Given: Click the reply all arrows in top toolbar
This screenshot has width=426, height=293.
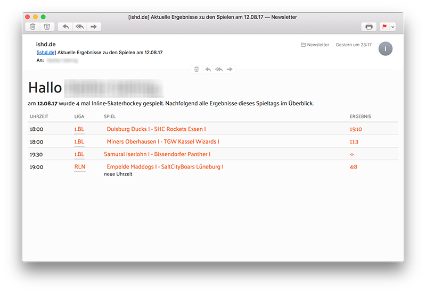Looking at the screenshot, I should pyautogui.click(x=79, y=27).
